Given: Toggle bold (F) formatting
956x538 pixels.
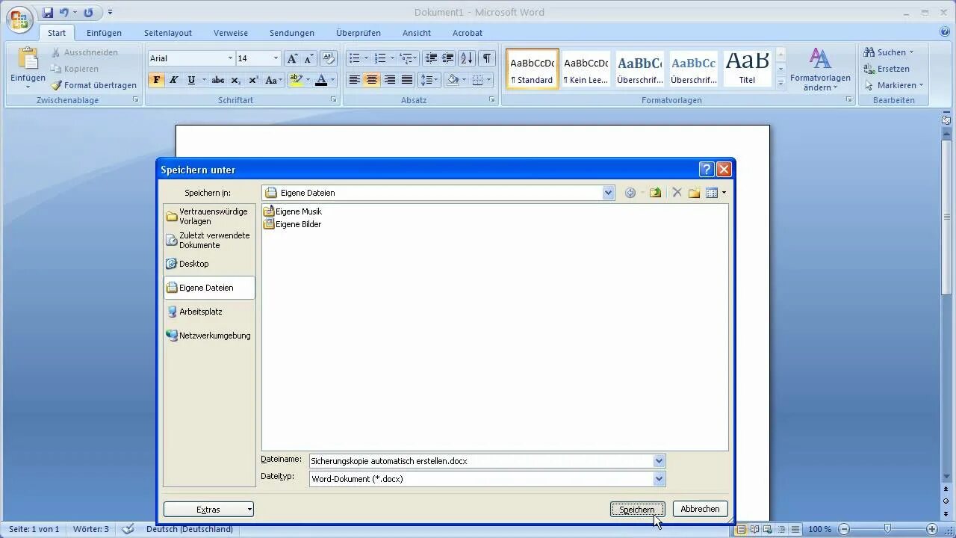Looking at the screenshot, I should tap(156, 80).
